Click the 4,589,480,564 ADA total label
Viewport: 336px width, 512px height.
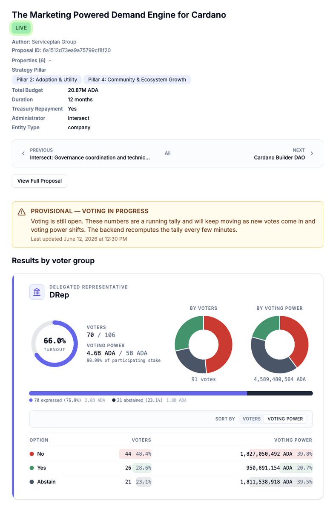[280, 379]
